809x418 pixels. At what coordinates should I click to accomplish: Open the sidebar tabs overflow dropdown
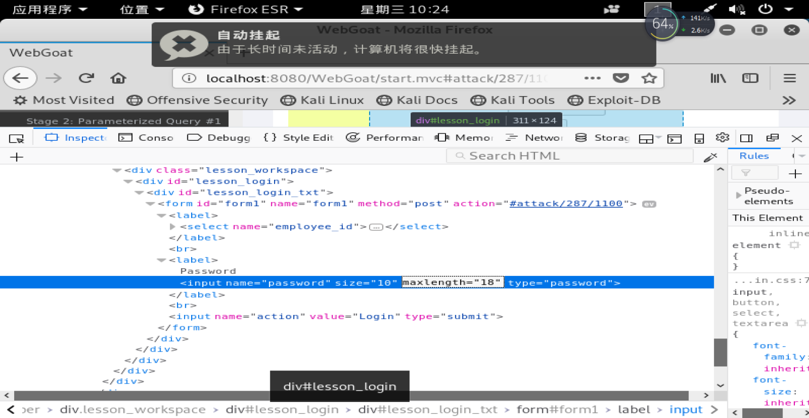point(802,156)
